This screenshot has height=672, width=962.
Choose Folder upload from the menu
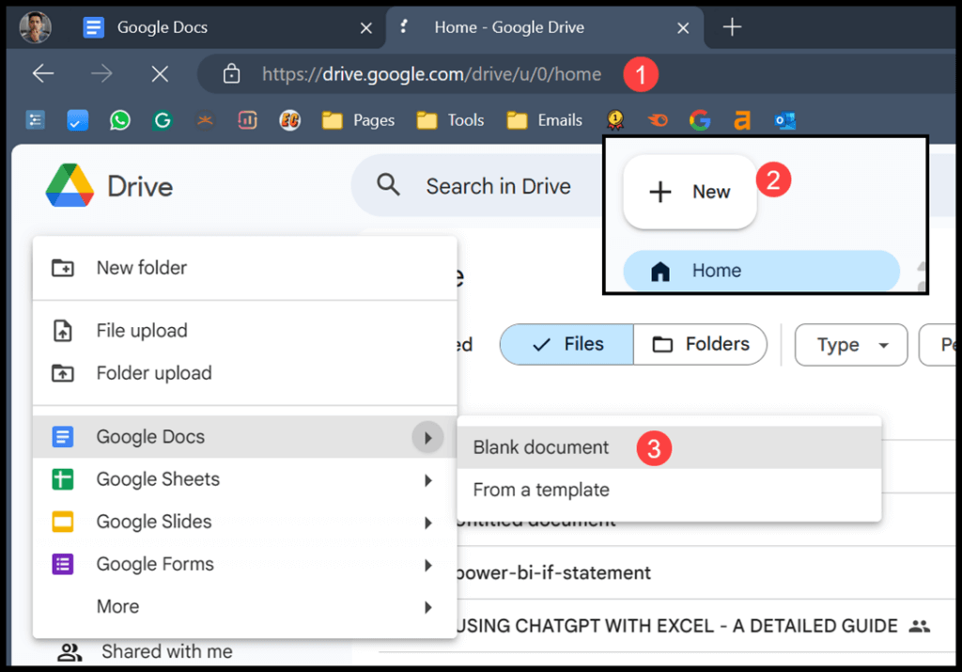pyautogui.click(x=245, y=372)
